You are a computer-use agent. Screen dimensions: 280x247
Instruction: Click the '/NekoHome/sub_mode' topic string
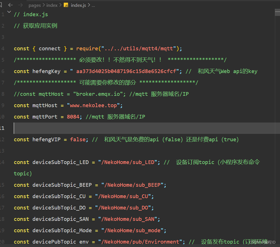pos(132,231)
